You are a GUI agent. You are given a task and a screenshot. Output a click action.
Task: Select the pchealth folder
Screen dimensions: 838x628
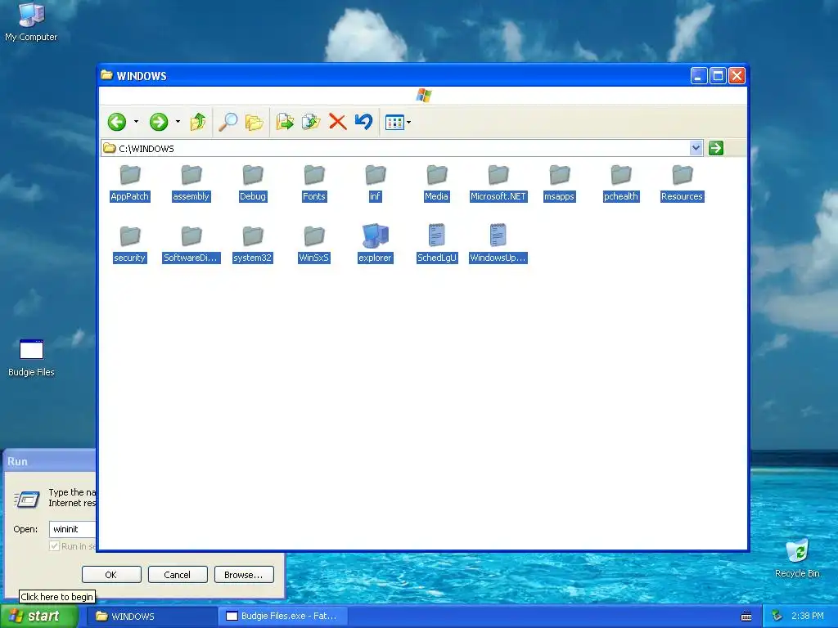pyautogui.click(x=620, y=183)
